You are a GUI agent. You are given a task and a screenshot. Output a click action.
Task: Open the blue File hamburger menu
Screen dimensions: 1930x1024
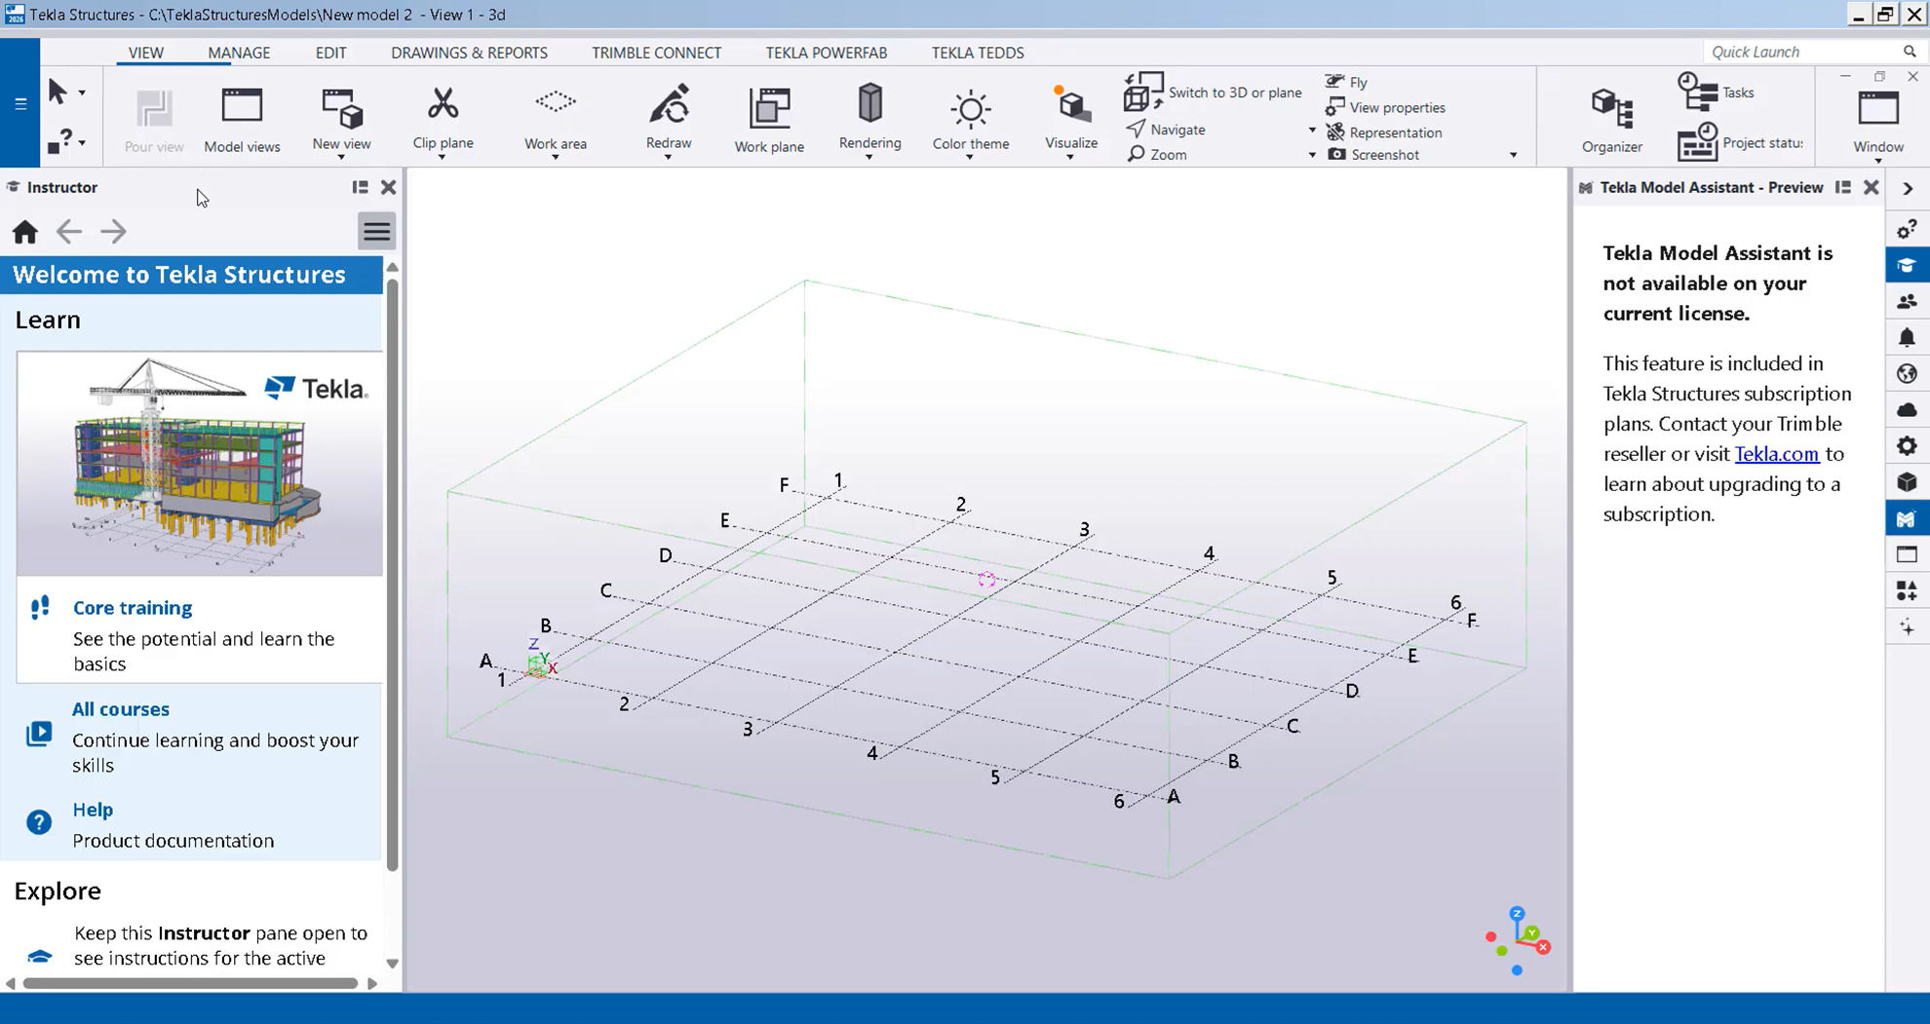point(20,103)
